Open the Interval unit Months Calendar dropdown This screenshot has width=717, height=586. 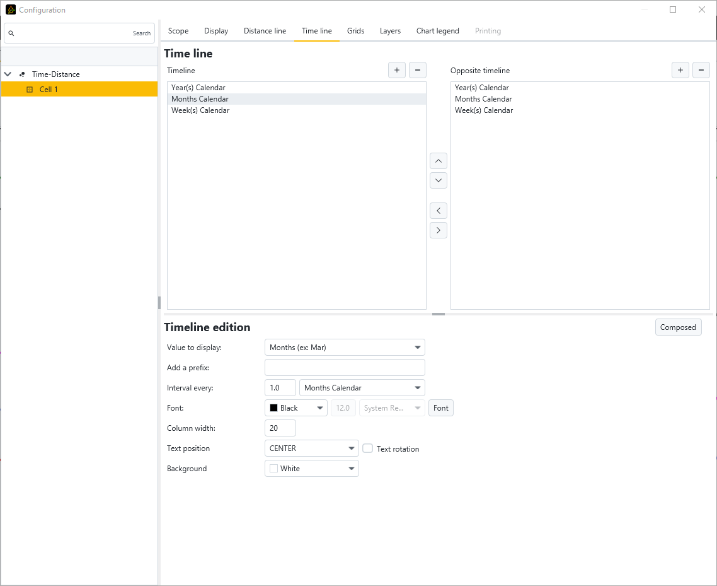362,388
